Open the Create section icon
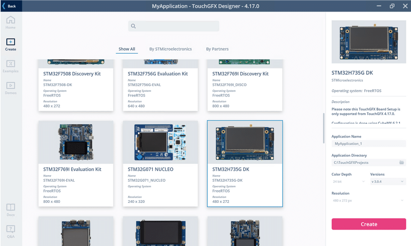Image resolution: width=411 pixels, height=246 pixels. 10,42
